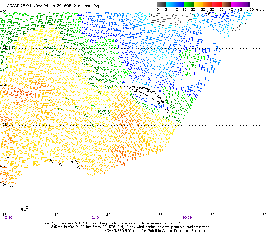Click the purple '12:10' time below -45
The width and height of the screenshot is (266, 233).
pyautogui.click(x=8, y=218)
